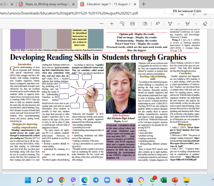
Task: Click the Opinion poll - Display the results line
Action: (x=137, y=34)
